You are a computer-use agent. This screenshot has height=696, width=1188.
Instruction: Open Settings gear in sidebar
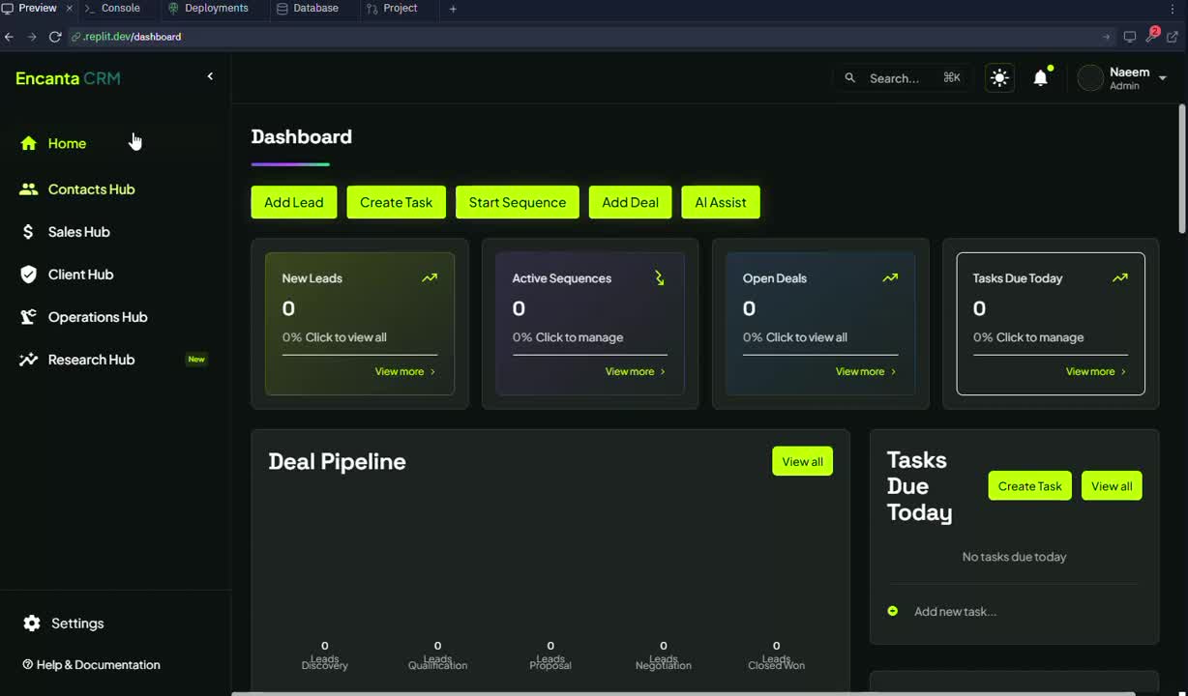click(32, 623)
